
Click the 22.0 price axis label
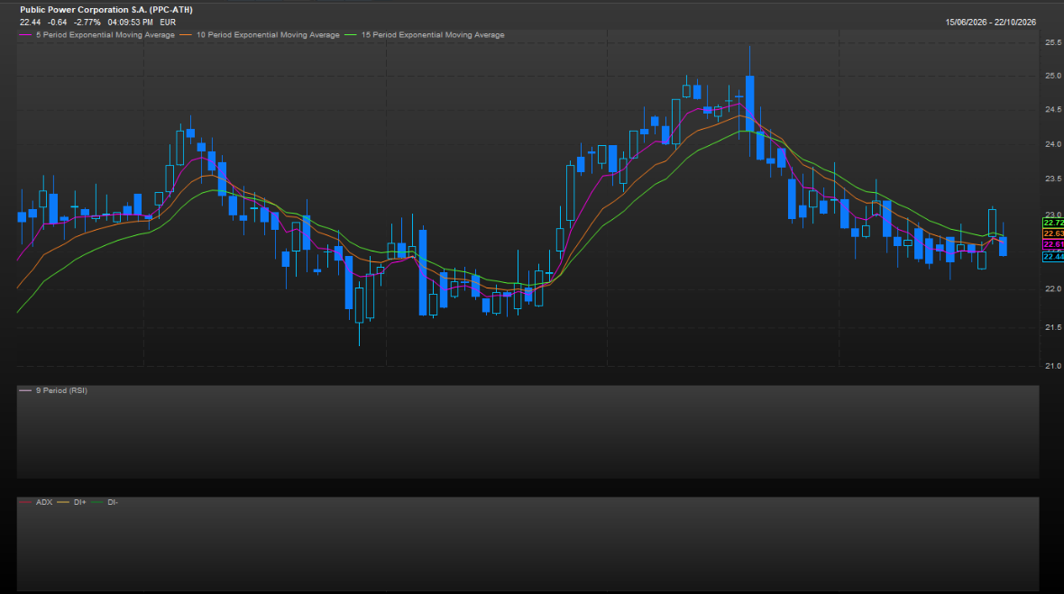(1053, 288)
